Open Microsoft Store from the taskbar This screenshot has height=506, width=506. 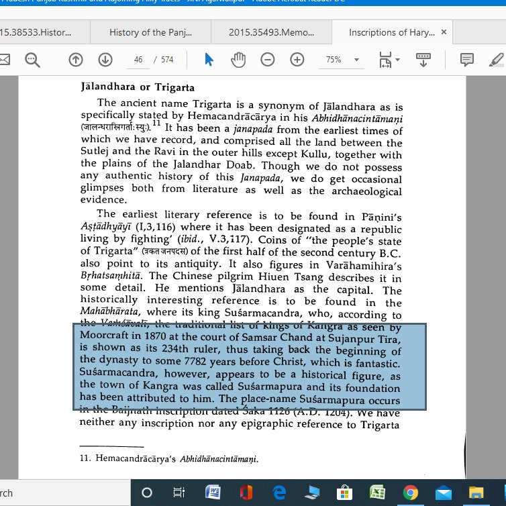pyautogui.click(x=345, y=493)
